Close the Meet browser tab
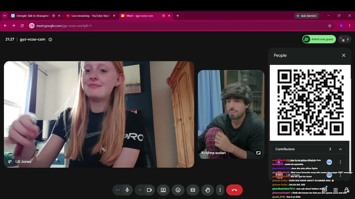355x199 pixels. (x=169, y=16)
